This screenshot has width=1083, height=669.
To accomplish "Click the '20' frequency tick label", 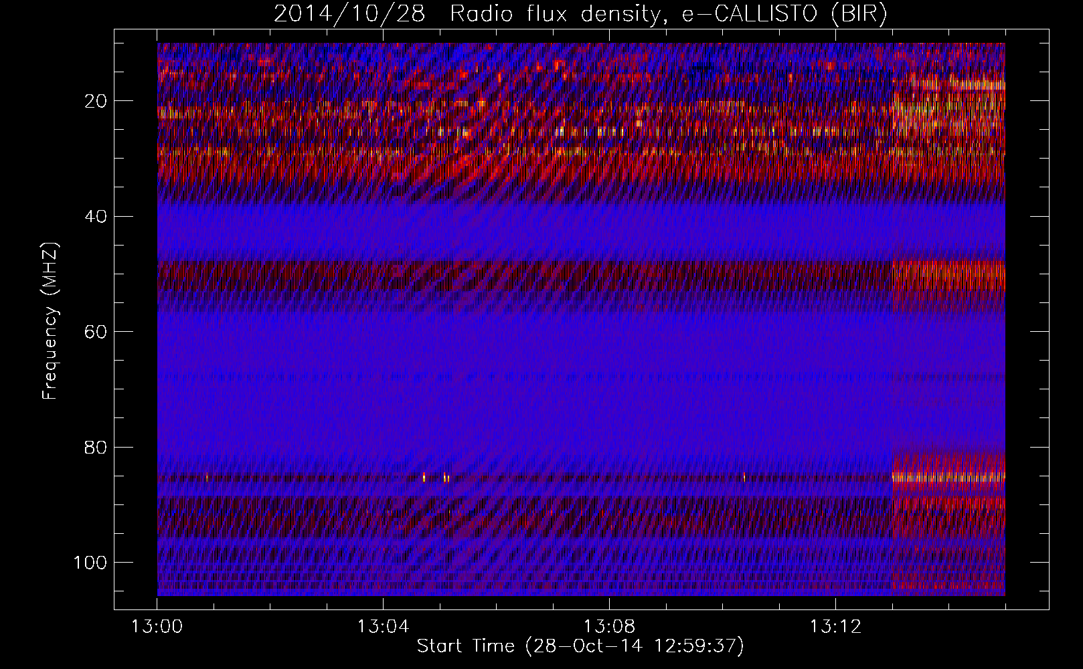I will coord(96,101).
